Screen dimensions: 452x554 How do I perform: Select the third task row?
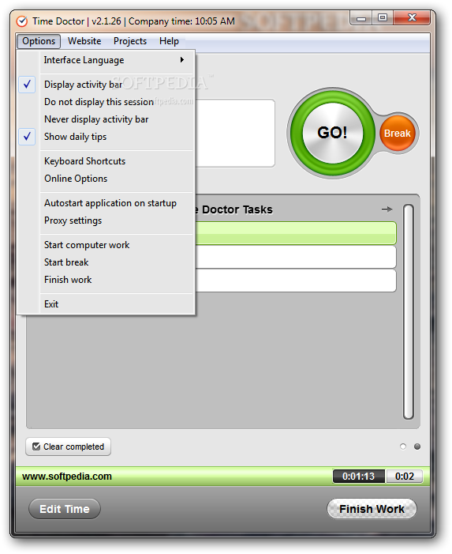tap(296, 281)
